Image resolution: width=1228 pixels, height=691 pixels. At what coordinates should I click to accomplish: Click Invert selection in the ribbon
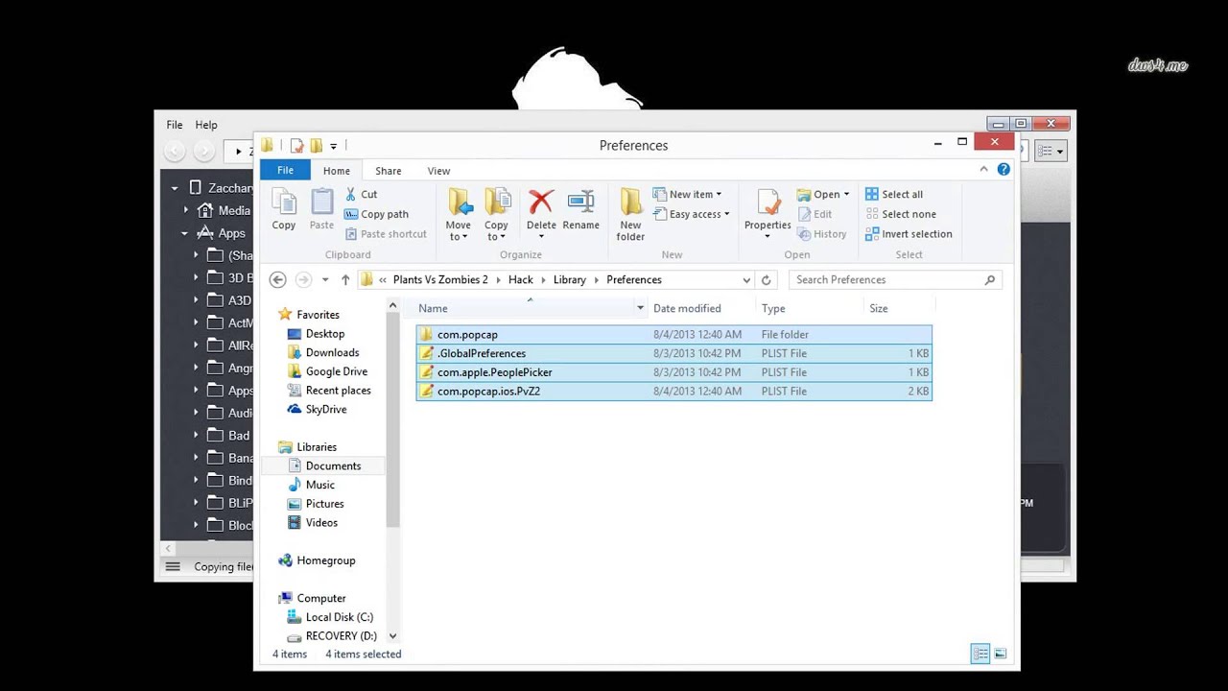(909, 234)
